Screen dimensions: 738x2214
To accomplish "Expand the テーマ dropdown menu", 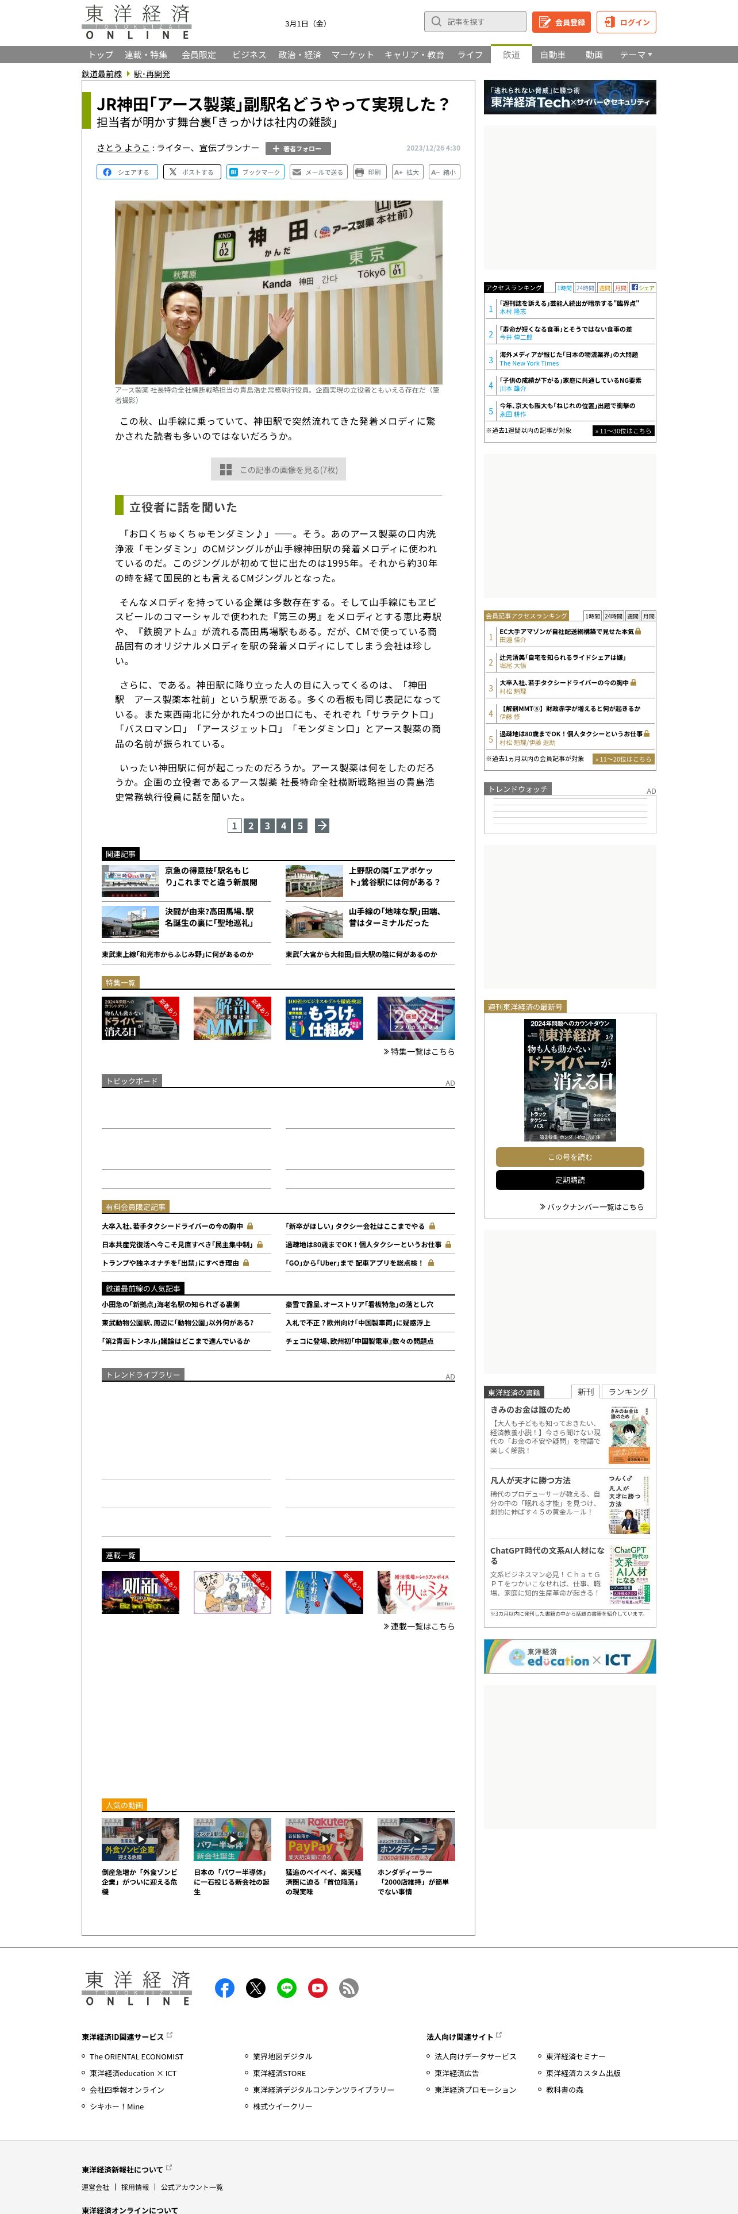I will [x=636, y=55].
